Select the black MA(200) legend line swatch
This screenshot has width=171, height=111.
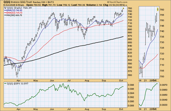[5, 15]
